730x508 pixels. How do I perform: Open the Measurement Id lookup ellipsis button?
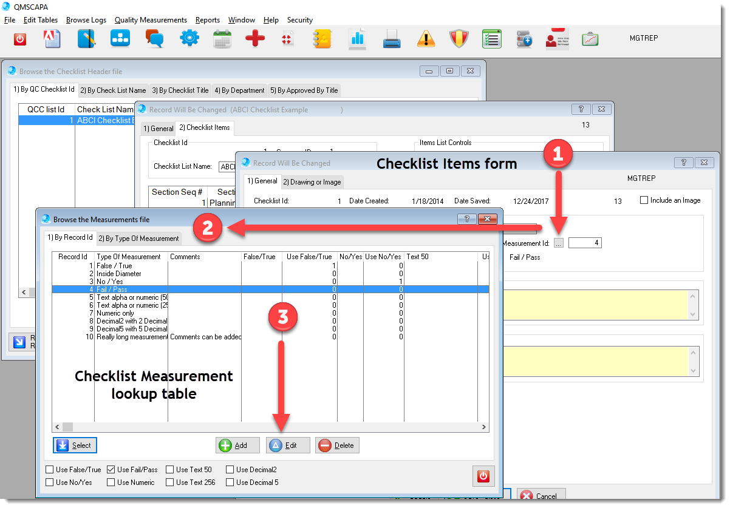(x=559, y=242)
